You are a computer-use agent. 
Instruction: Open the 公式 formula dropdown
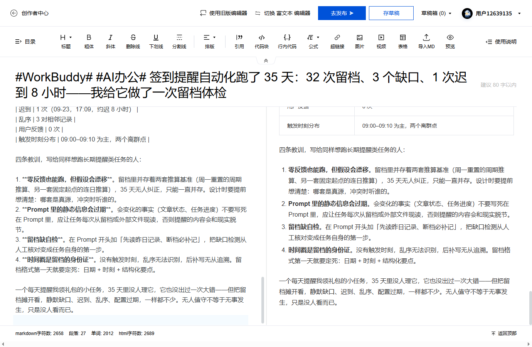pyautogui.click(x=313, y=41)
